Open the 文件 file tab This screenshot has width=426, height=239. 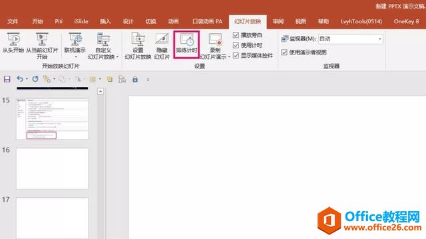coord(13,21)
